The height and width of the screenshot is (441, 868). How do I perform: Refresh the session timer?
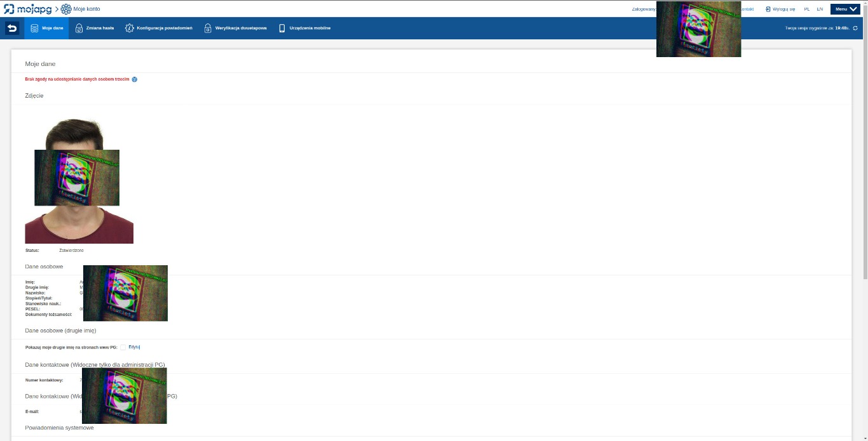pyautogui.click(x=855, y=28)
